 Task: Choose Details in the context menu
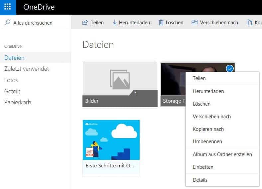[x=222, y=180]
